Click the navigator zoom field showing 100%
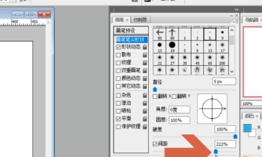The image size is (262, 157). click(x=252, y=104)
